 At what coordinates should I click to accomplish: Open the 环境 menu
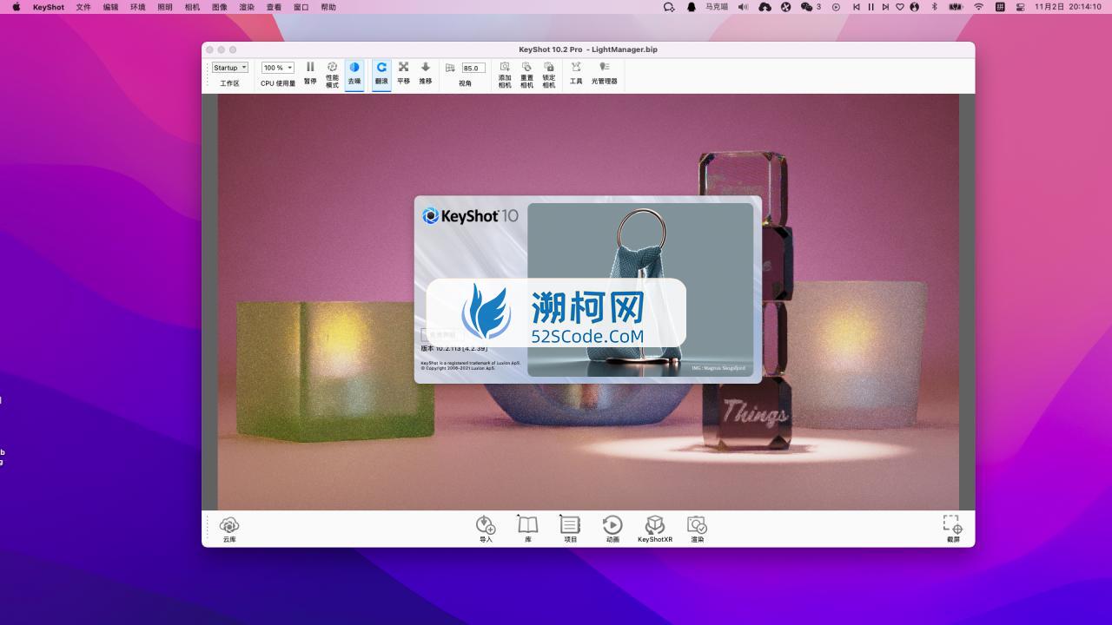(x=138, y=7)
